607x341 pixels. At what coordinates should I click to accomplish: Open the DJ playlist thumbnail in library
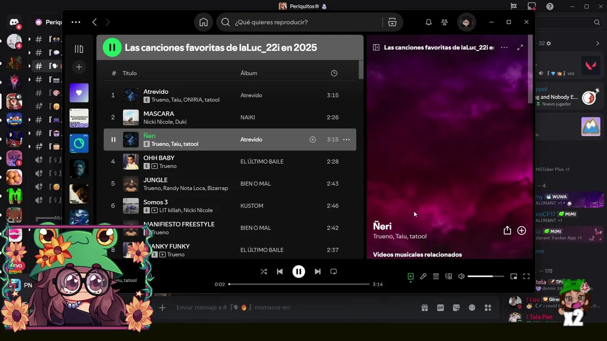79,143
